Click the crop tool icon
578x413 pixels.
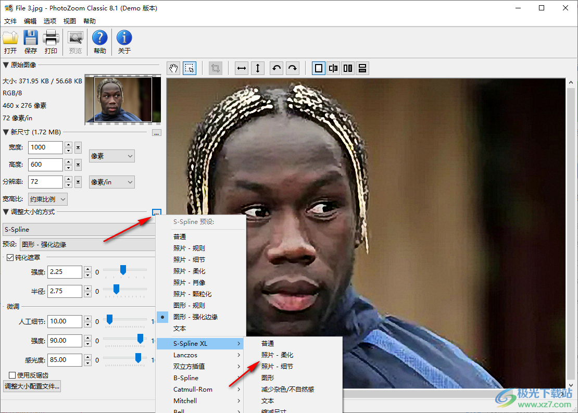coord(216,68)
